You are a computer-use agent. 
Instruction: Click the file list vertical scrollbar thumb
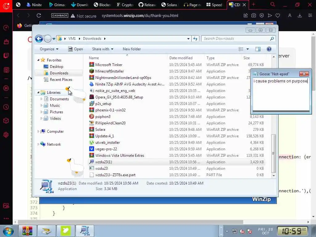273,153
